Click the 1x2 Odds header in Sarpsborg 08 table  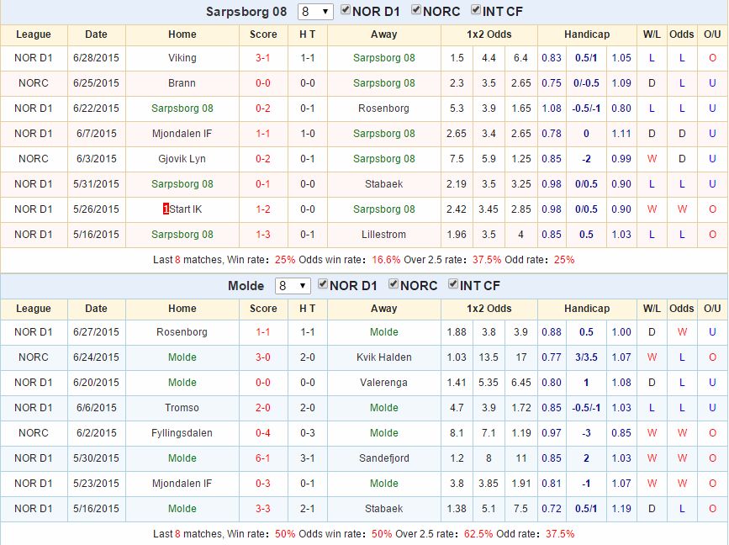pyautogui.click(x=489, y=34)
